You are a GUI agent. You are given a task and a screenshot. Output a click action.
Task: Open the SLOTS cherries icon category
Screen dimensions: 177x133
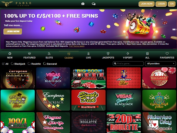click(x=49, y=54)
